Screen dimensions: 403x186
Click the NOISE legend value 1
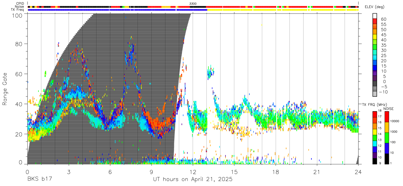click(x=391, y=163)
